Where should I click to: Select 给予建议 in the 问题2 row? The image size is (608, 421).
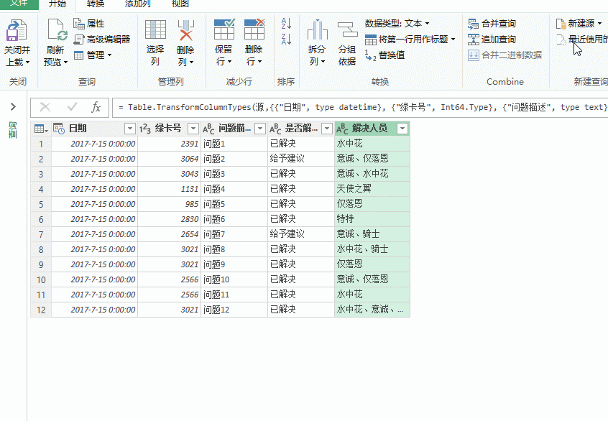[x=301, y=159]
